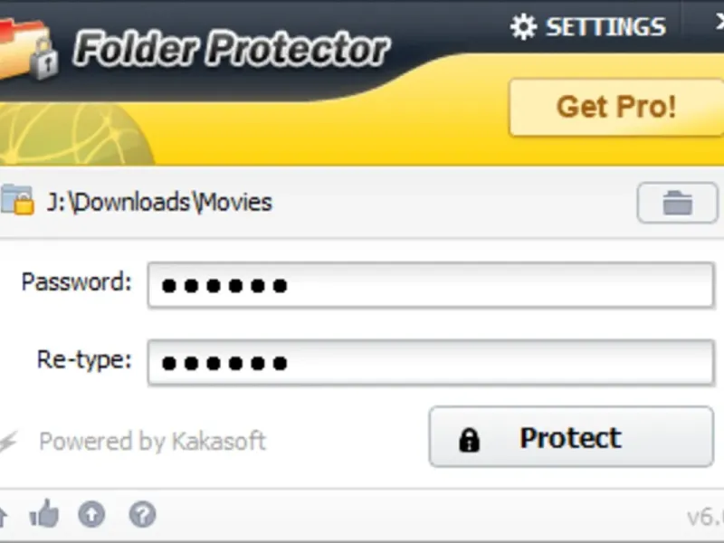Click the circular up-arrow update icon
Screen dimensions: 724x543
pyautogui.click(x=91, y=515)
